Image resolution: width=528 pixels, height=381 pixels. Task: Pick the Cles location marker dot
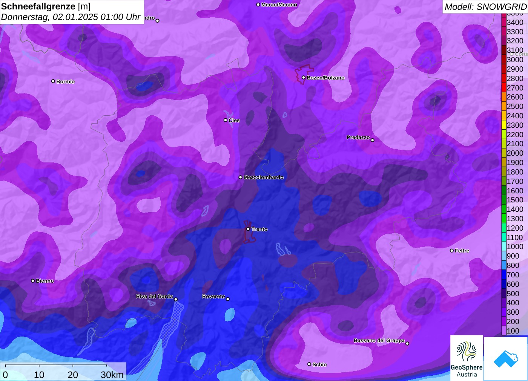tap(226, 120)
